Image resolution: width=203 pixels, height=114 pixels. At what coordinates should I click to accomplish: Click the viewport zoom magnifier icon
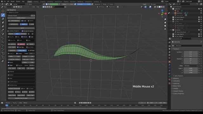click(x=165, y=19)
